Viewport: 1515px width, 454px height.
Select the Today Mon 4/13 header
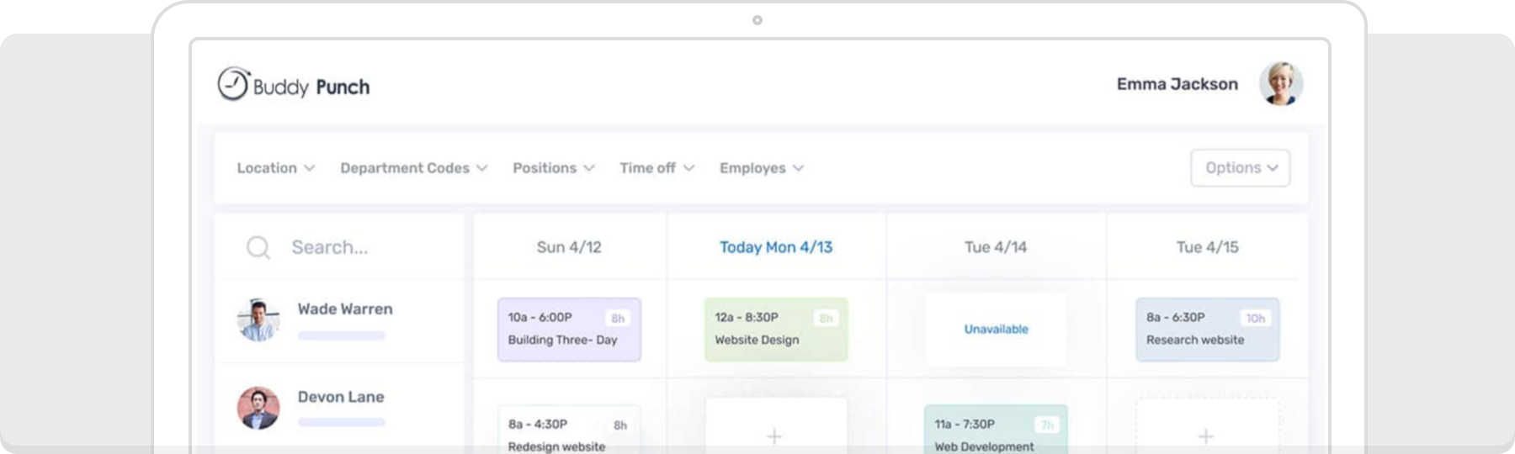tap(776, 247)
